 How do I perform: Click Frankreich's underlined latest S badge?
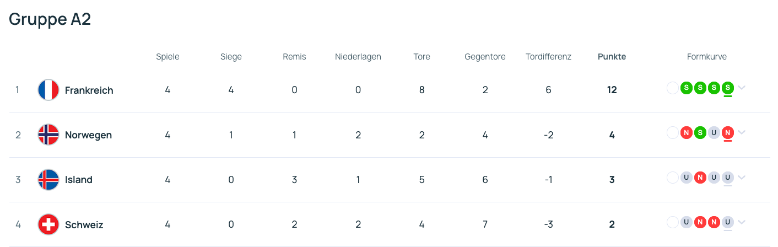click(728, 87)
